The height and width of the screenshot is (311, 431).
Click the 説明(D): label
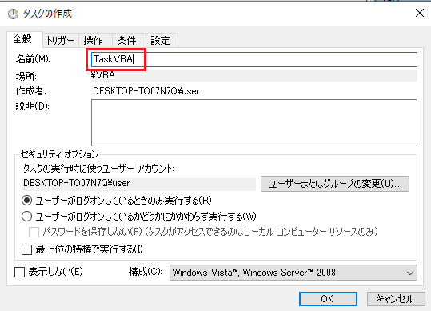point(32,106)
